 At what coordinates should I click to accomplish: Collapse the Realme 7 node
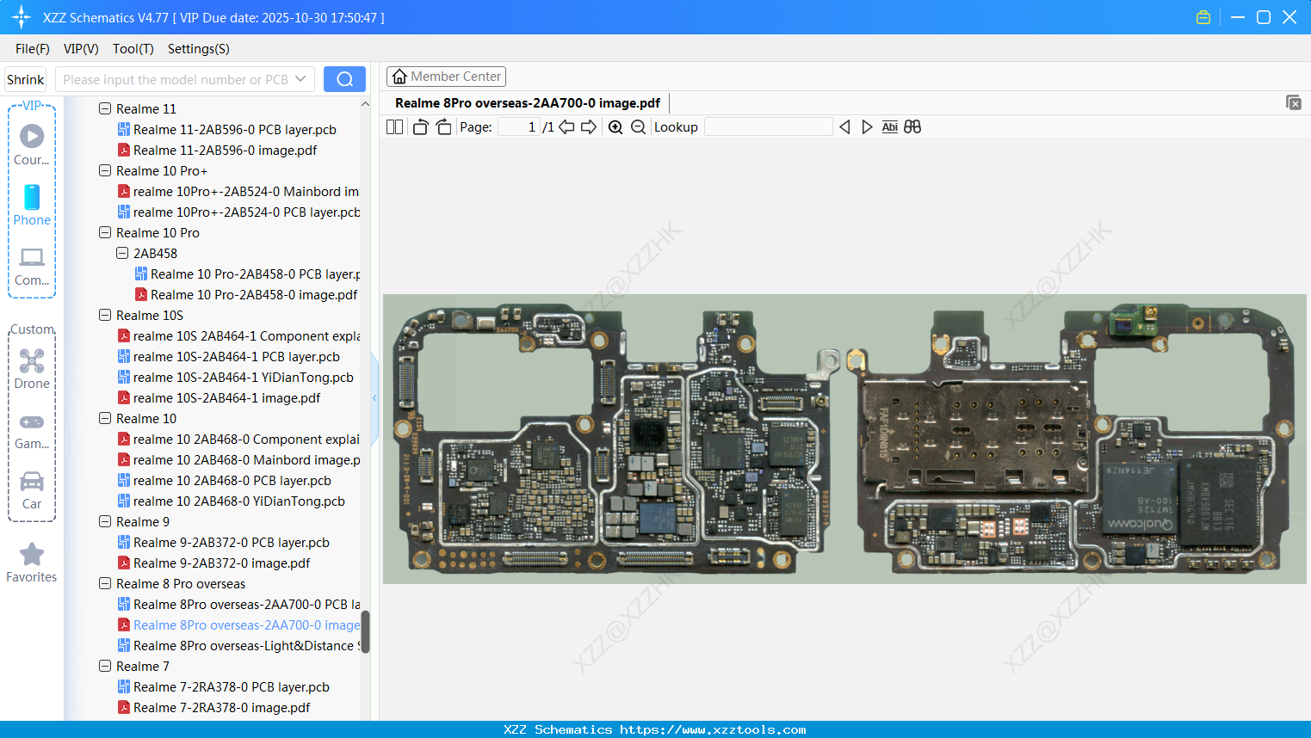coord(105,666)
